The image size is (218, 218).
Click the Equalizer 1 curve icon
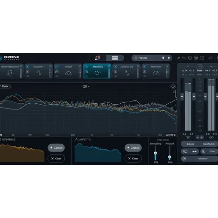(x=39, y=73)
